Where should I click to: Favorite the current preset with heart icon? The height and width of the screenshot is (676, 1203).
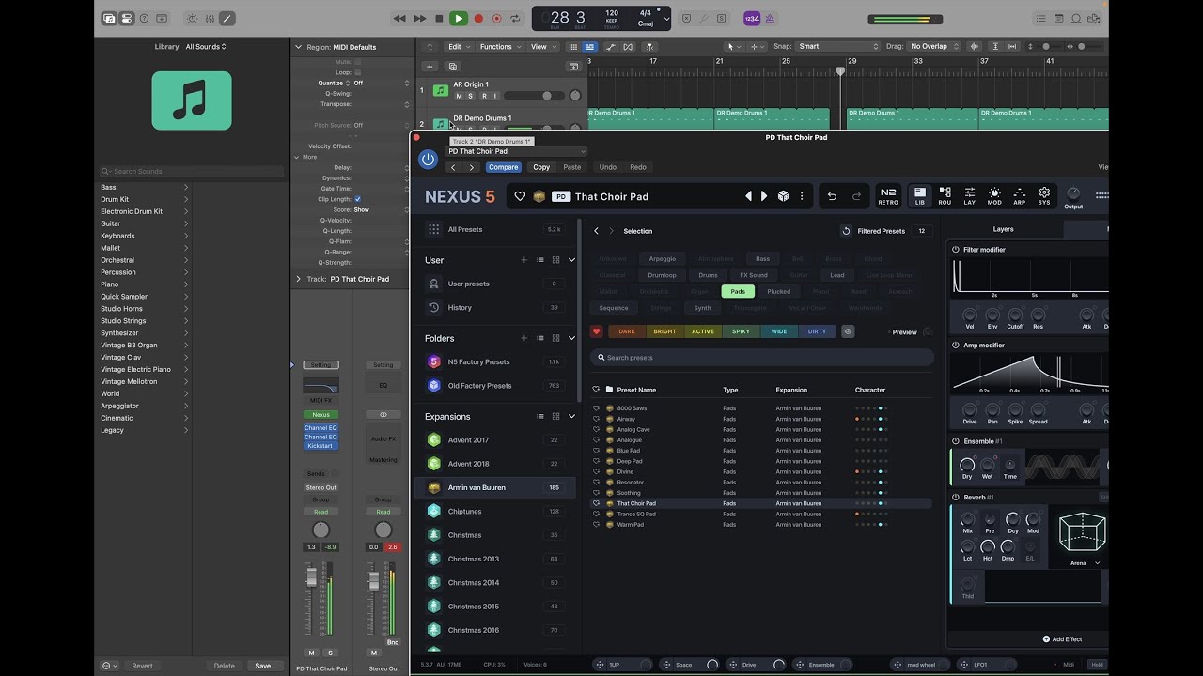(520, 196)
